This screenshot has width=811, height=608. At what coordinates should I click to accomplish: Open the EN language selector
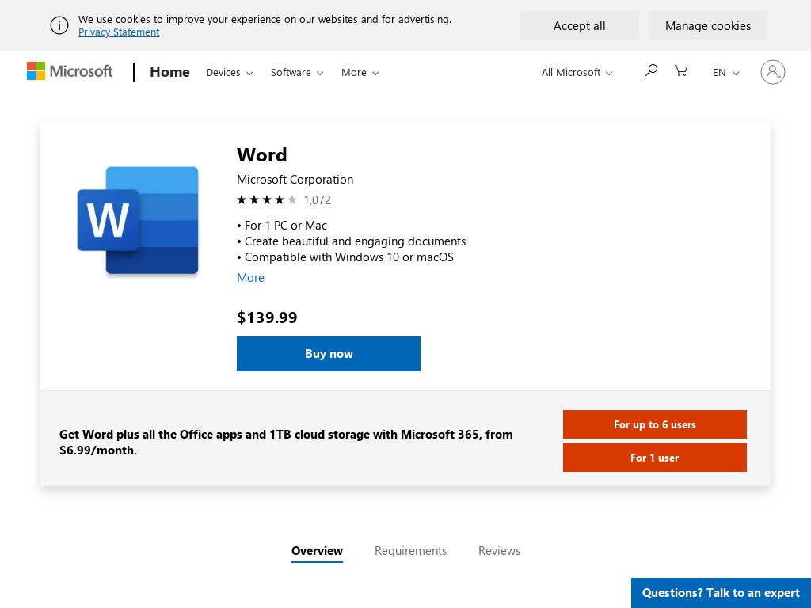point(725,72)
